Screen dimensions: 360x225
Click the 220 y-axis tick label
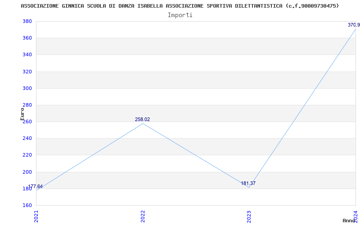[x=27, y=155]
